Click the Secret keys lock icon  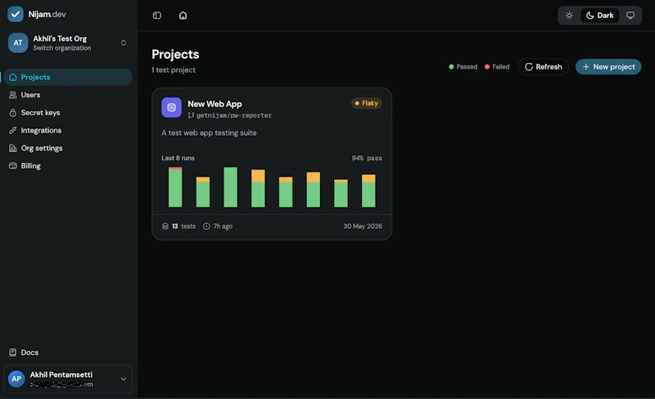click(13, 113)
